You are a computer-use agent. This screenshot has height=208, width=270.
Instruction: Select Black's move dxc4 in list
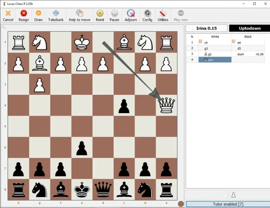(x=241, y=54)
